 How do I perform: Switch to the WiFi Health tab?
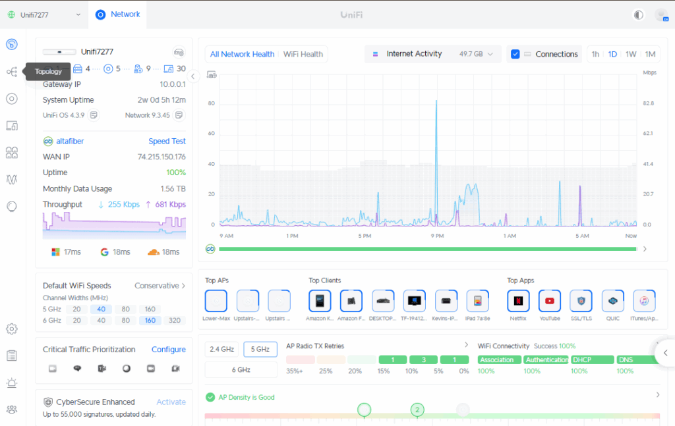tap(303, 54)
